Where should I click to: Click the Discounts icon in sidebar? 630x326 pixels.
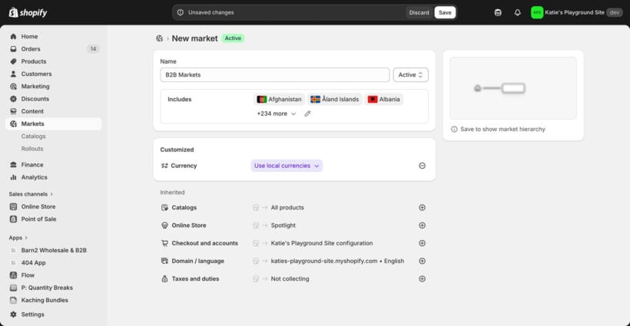[x=13, y=99]
